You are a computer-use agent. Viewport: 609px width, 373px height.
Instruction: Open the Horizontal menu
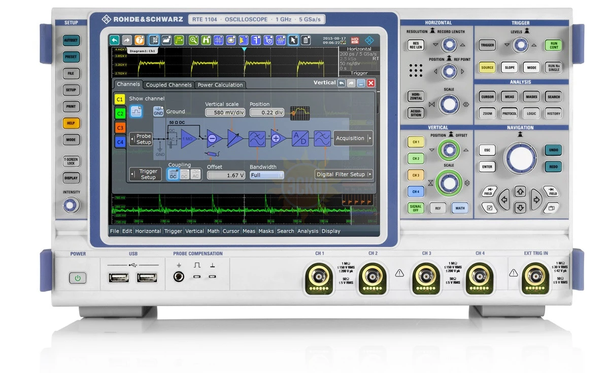point(148,231)
